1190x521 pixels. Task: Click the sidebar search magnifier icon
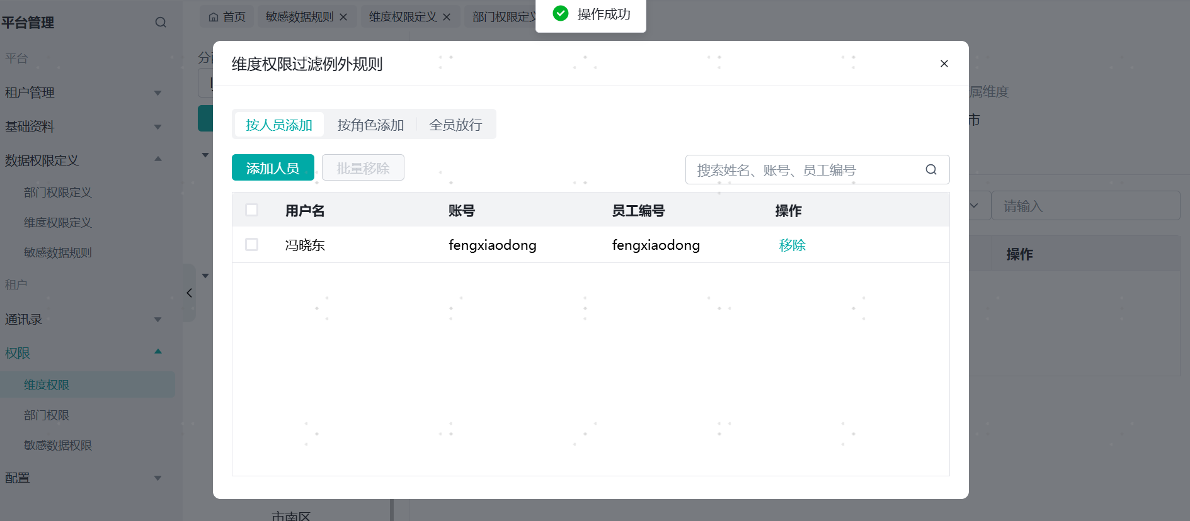coord(161,23)
